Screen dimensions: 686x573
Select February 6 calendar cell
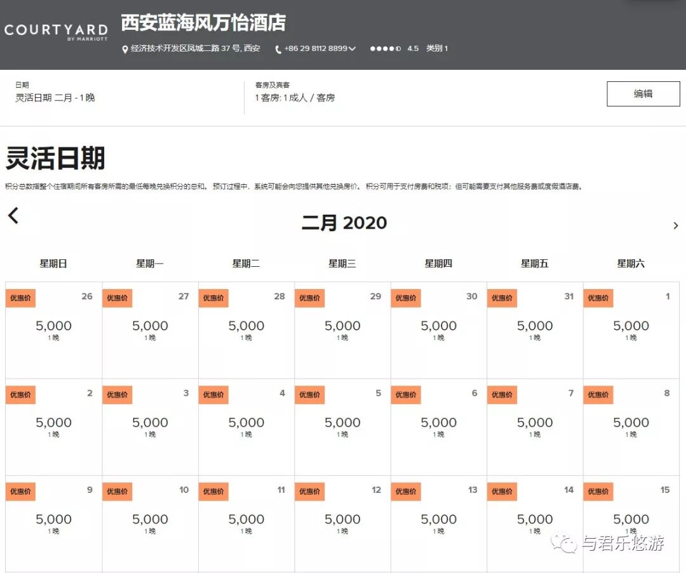[439, 428]
